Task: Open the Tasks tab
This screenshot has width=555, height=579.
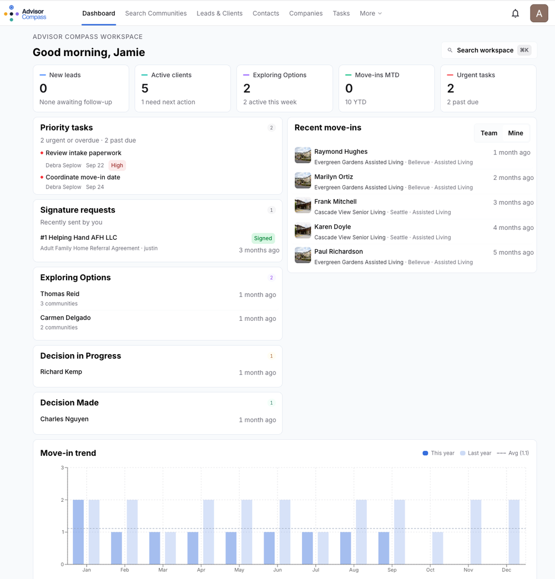Action: pos(341,13)
